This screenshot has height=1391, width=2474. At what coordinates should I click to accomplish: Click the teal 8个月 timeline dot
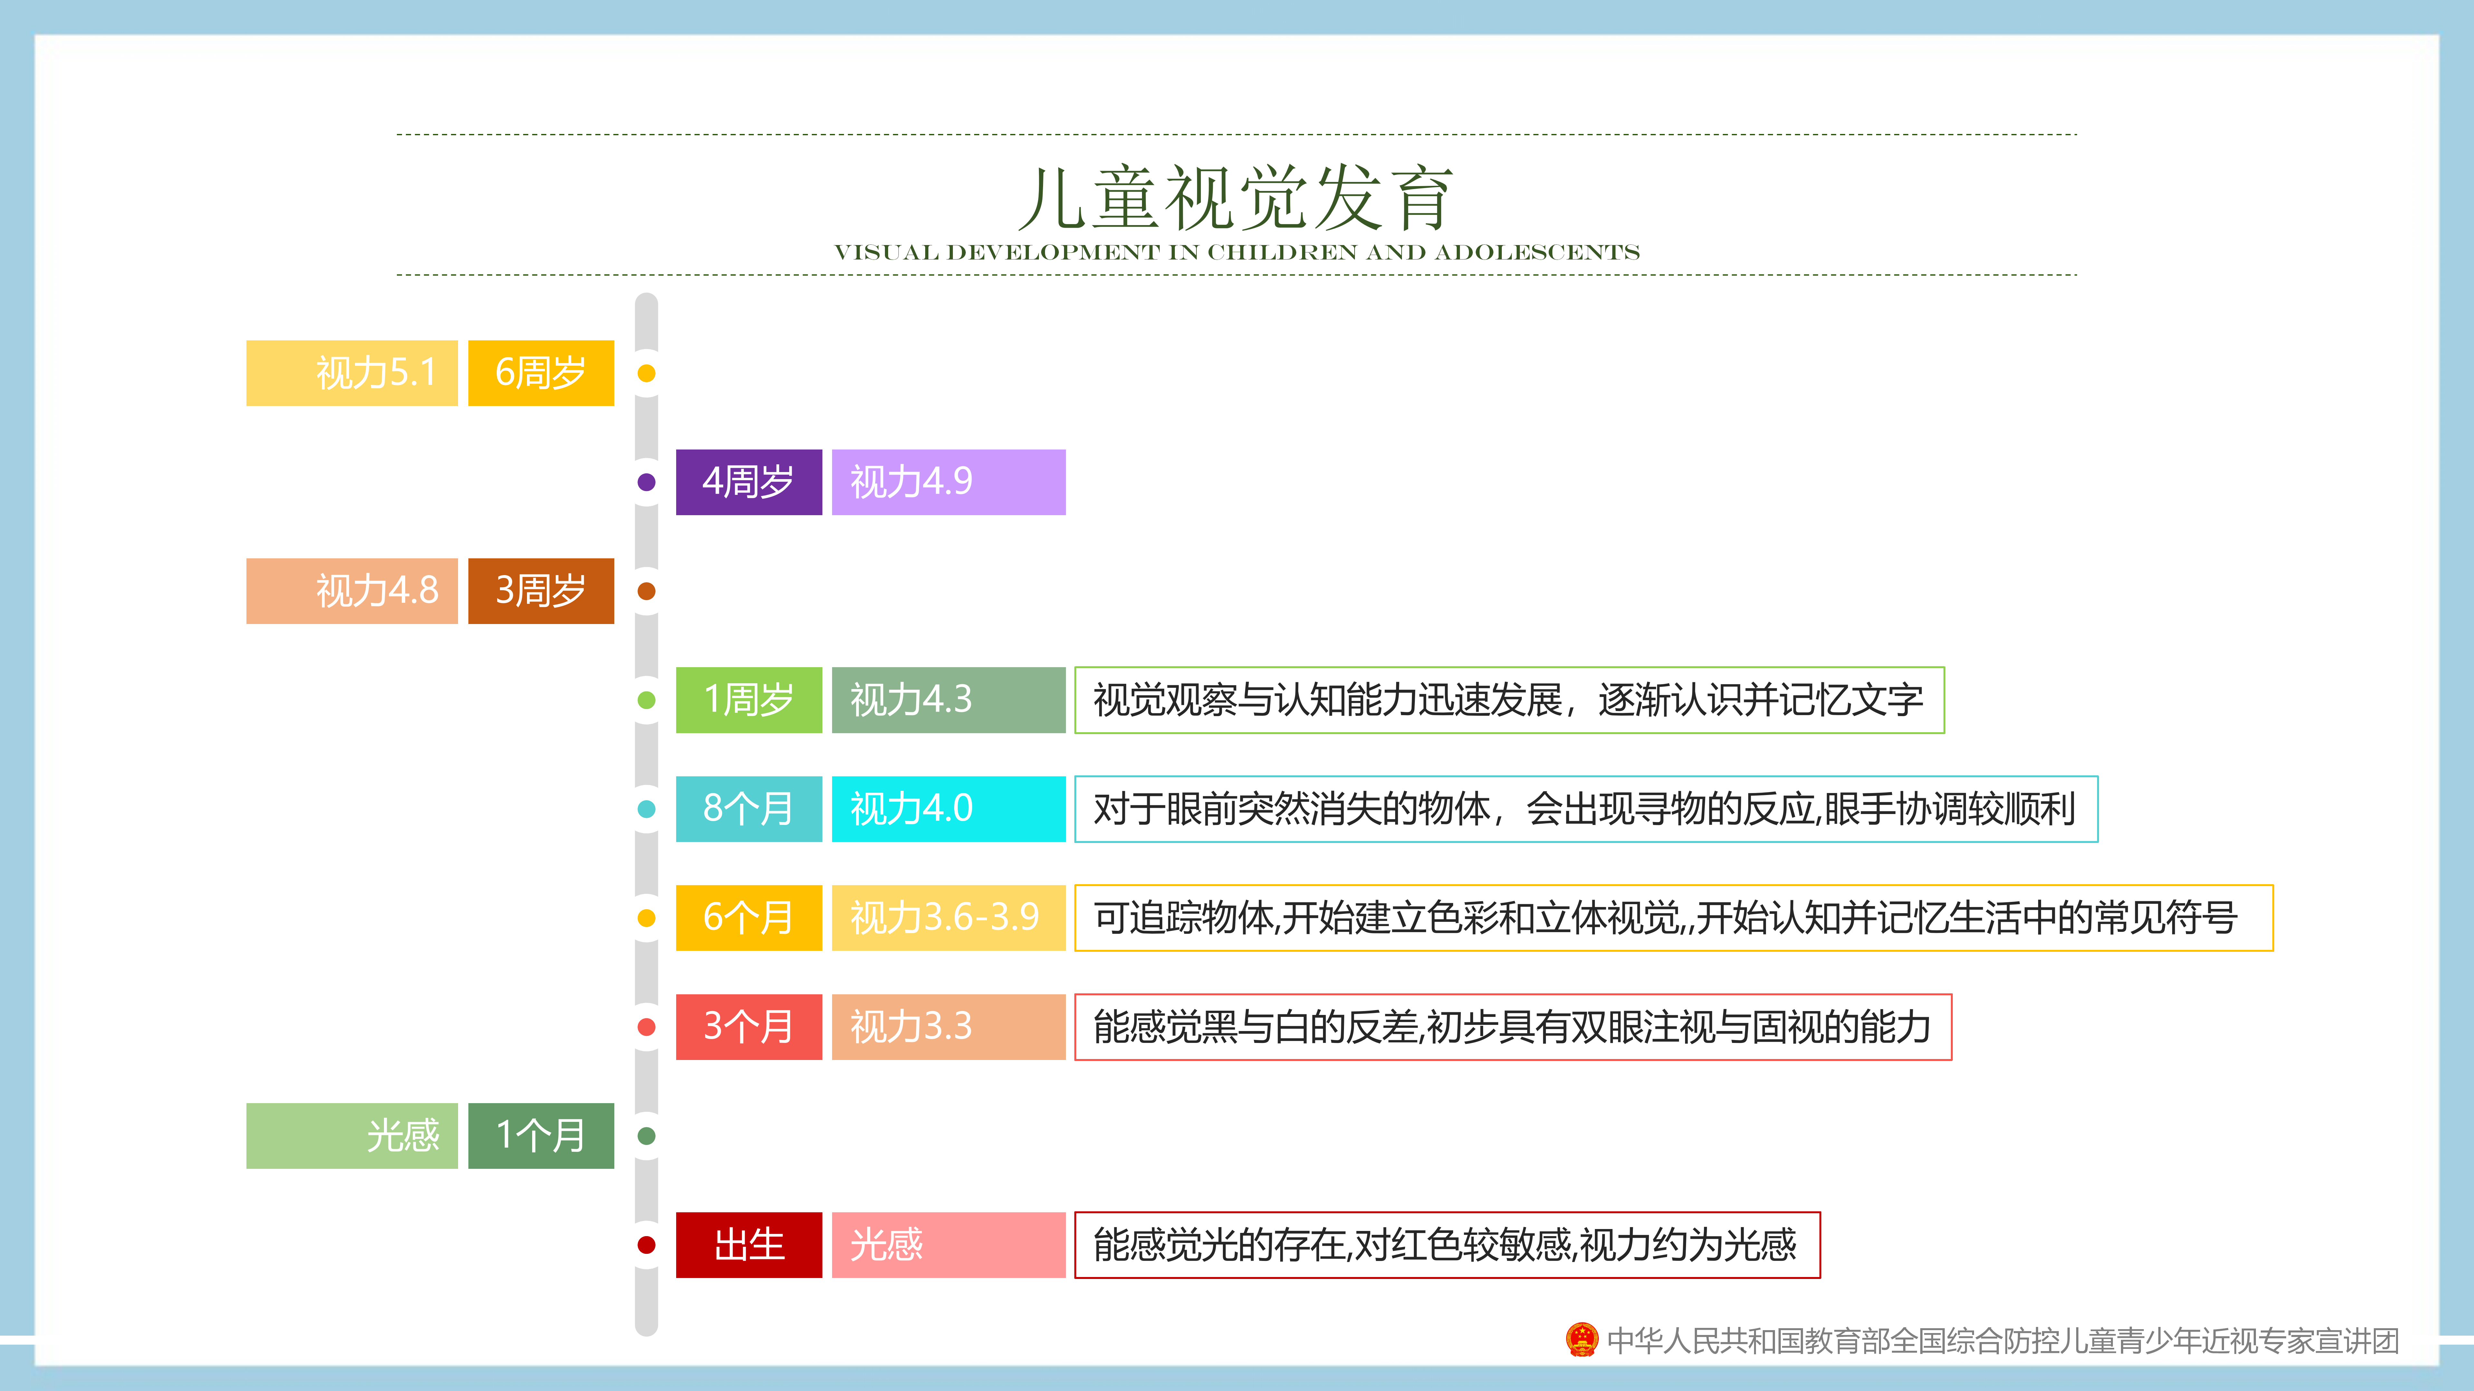(x=646, y=809)
